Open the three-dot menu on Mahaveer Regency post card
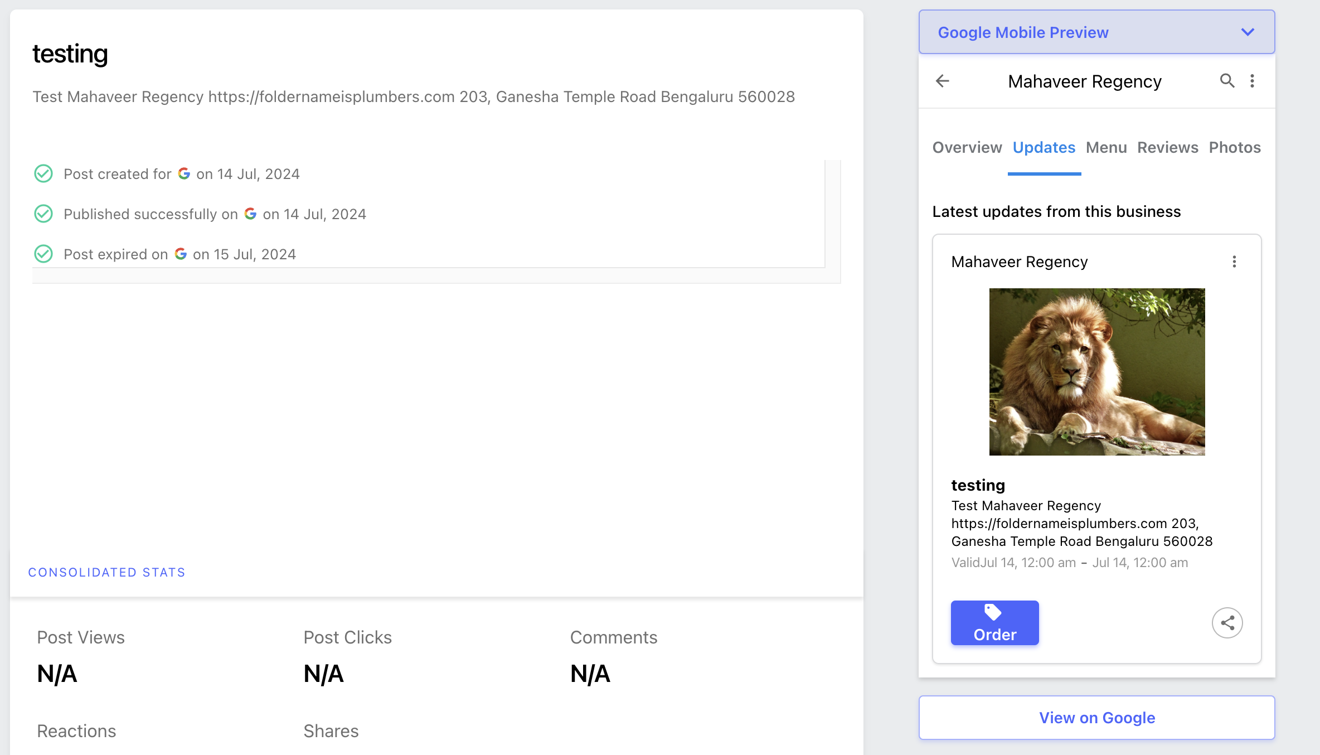 (1234, 262)
